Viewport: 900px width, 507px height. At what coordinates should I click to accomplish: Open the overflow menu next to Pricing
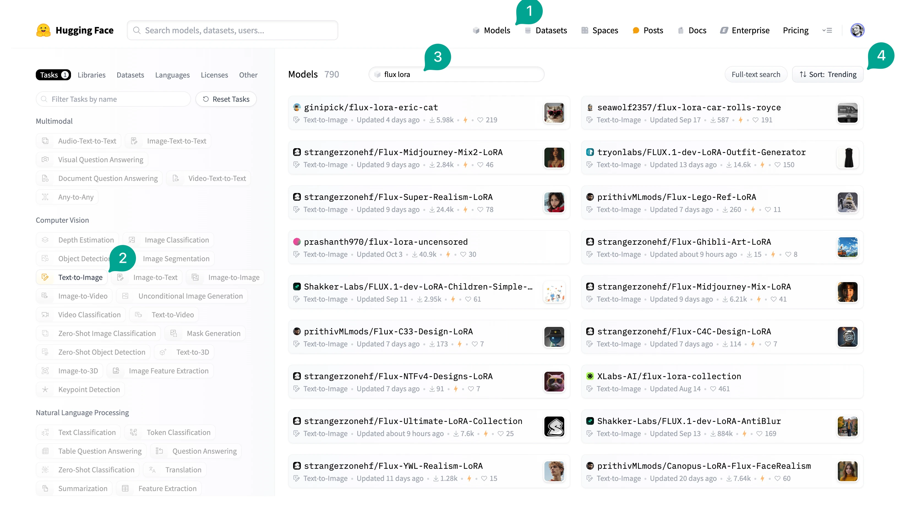click(x=828, y=30)
